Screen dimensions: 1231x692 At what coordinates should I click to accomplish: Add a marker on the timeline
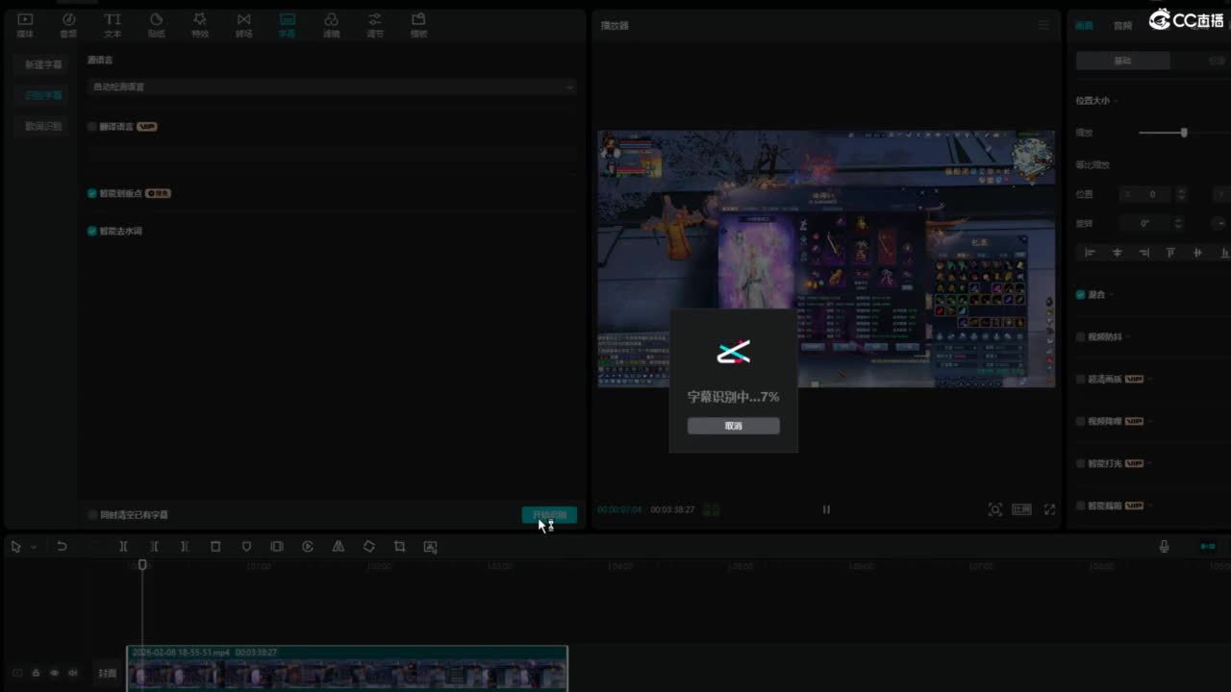click(246, 547)
